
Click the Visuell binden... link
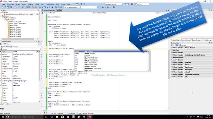click(x=5, y=104)
